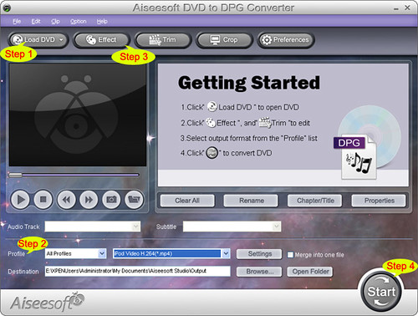
Task: Stop the preview playback
Action: (43, 200)
